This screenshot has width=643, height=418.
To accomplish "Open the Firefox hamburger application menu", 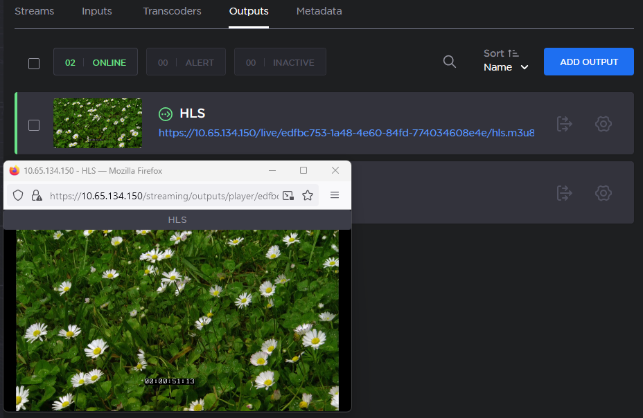I will click(x=335, y=196).
